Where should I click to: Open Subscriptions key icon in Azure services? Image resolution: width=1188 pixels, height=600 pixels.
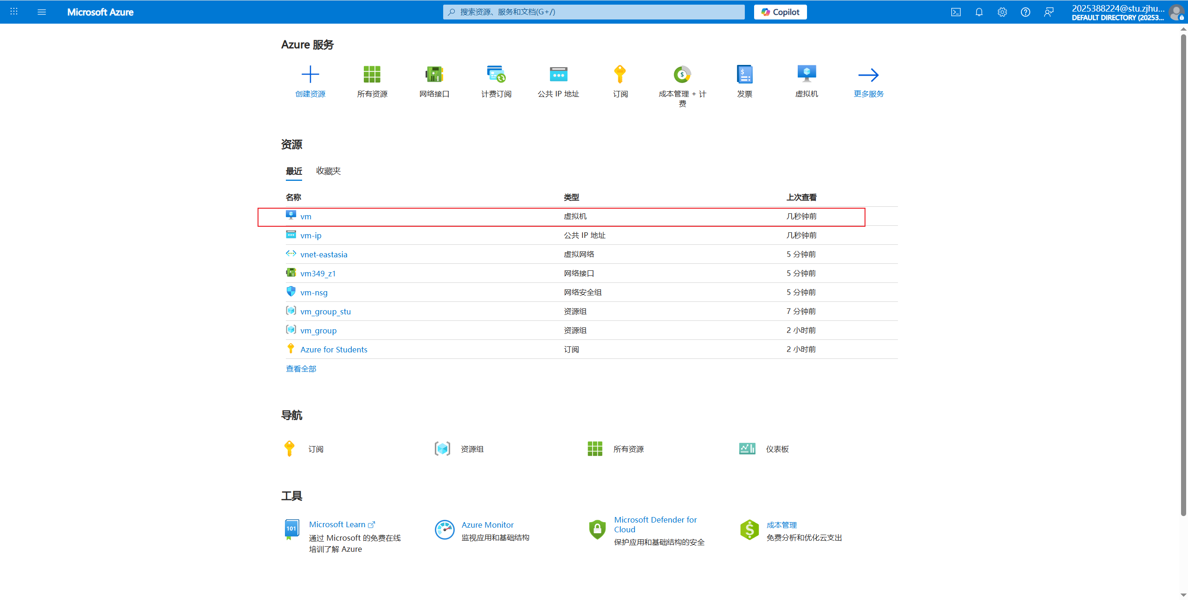(620, 74)
